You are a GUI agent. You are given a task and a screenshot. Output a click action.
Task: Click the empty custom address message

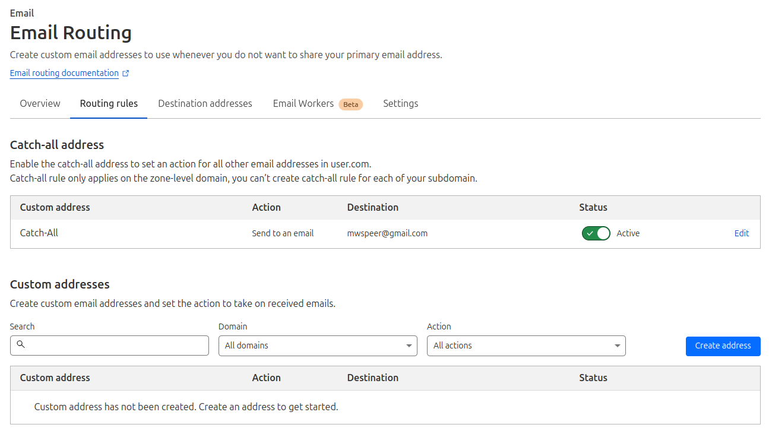coord(186,407)
